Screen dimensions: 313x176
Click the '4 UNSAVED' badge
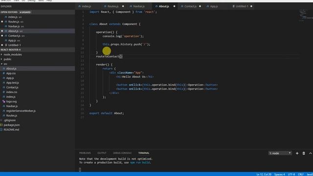point(25,12)
